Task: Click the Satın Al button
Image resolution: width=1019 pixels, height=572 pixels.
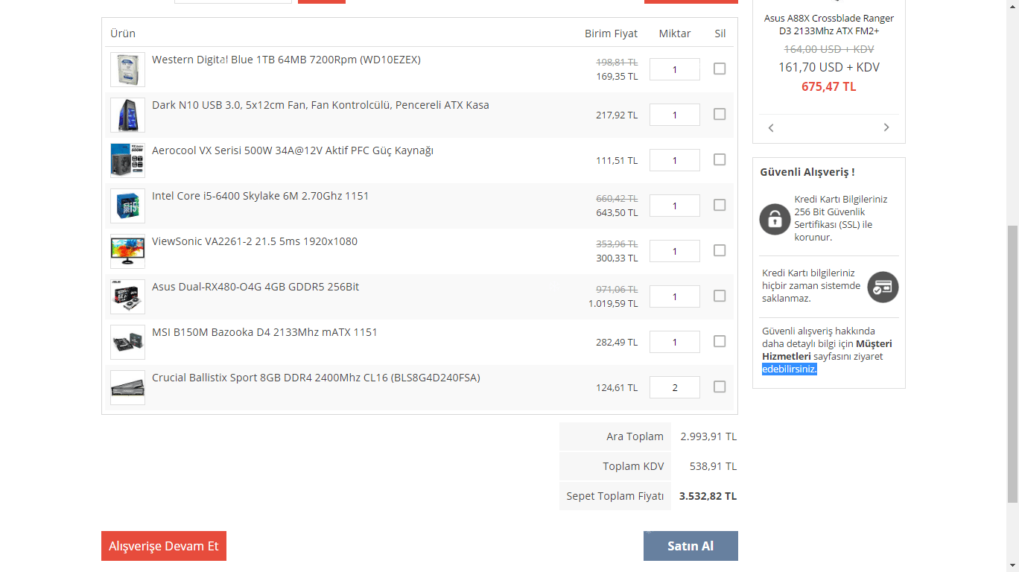Action: 691,546
